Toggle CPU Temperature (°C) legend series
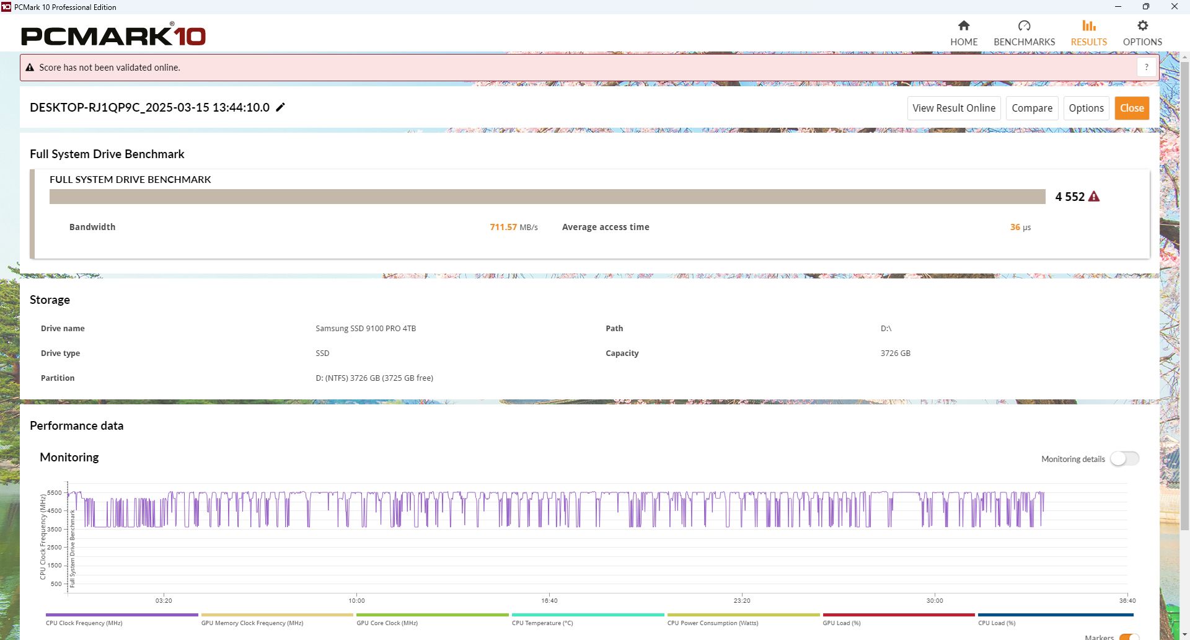Viewport: 1190px width, 640px height. 588,620
